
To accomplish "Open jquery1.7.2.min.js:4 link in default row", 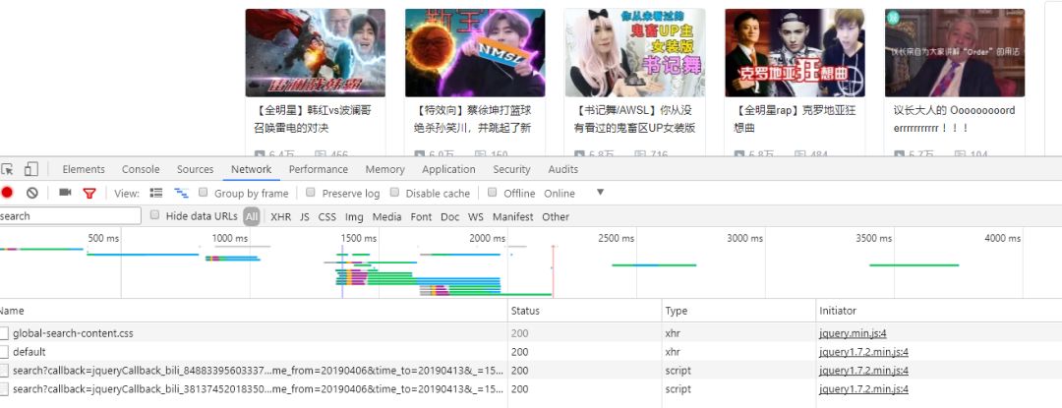I will (x=863, y=352).
